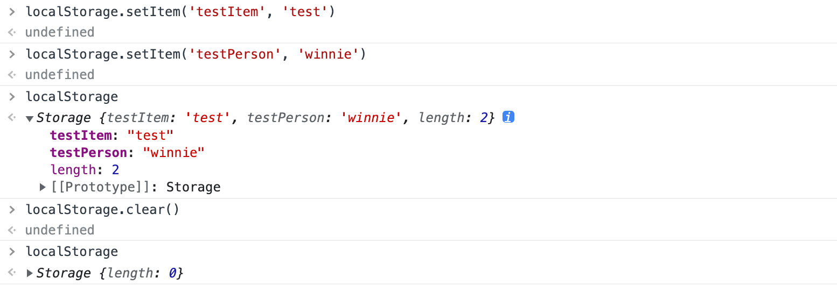Click the output arrow beside the last undefined
Viewport: 837px width, 285px height.
pos(12,230)
